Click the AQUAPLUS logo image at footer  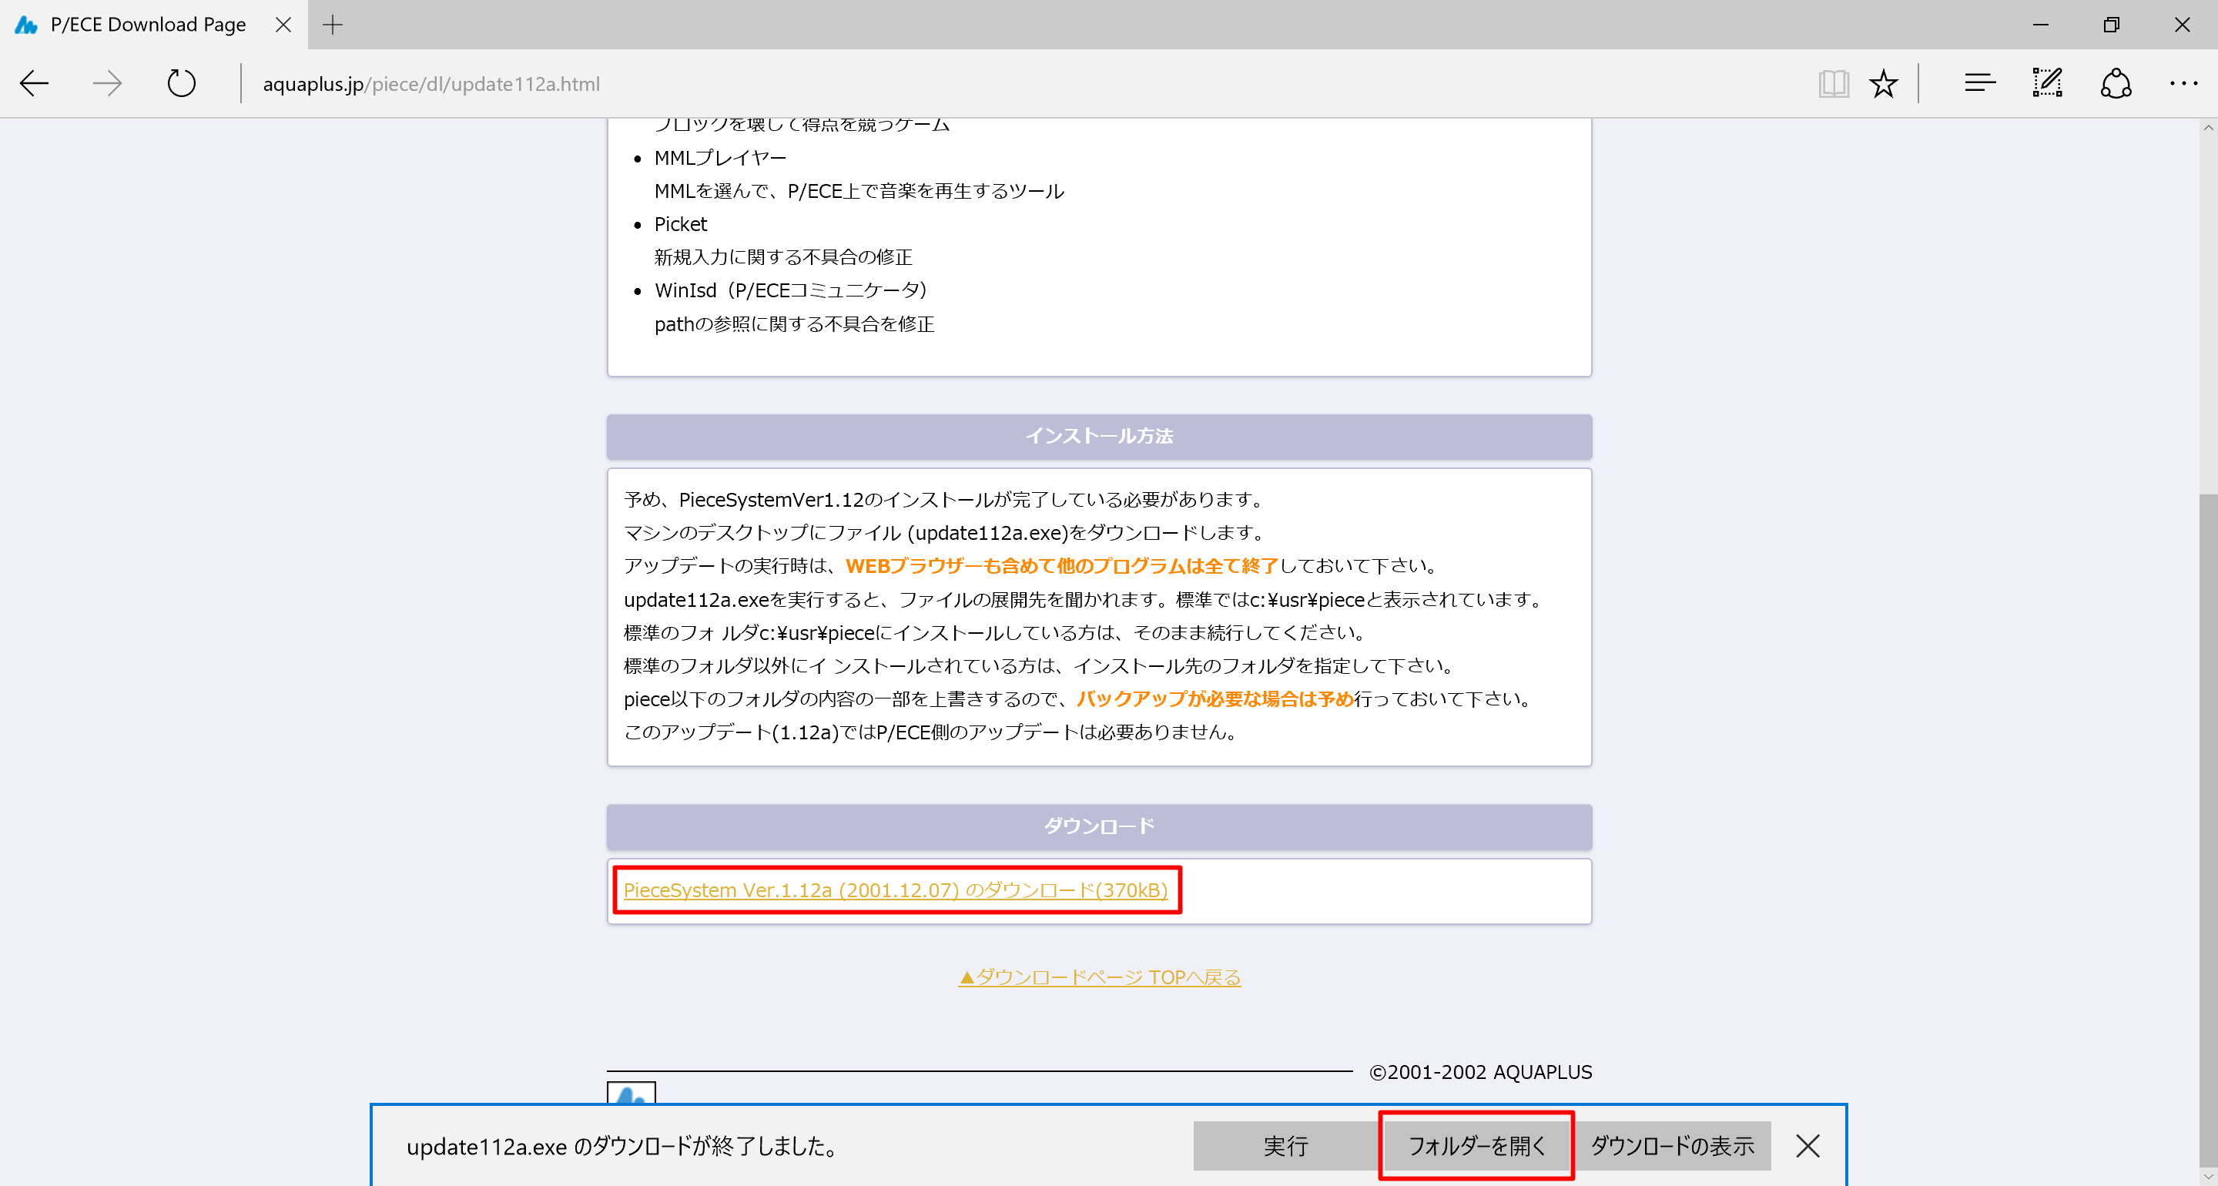click(x=632, y=1092)
